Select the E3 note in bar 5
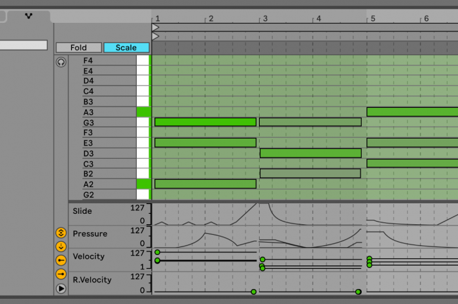 412,143
